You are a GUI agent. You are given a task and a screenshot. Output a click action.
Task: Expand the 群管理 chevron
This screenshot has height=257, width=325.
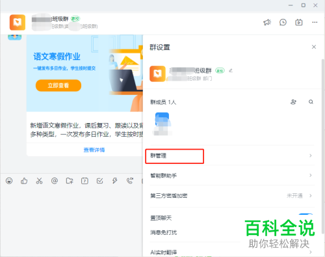click(x=311, y=156)
